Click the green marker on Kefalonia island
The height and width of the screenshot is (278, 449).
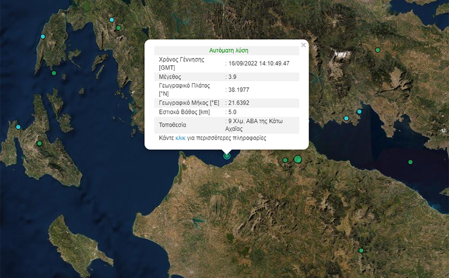pyautogui.click(x=39, y=144)
